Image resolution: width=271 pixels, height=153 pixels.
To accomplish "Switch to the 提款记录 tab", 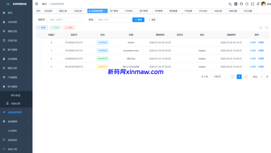I will point(63,11).
